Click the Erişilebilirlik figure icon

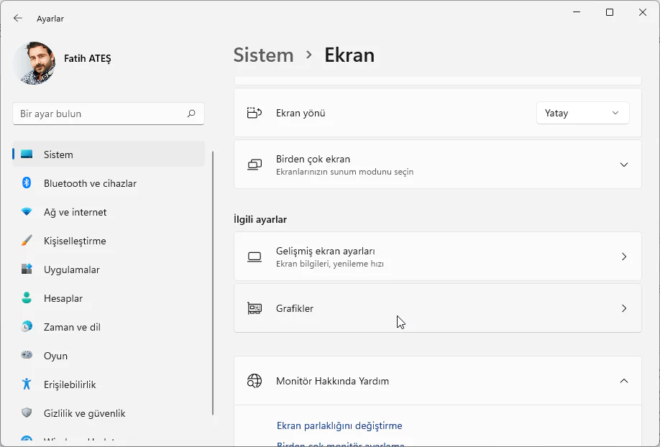tap(27, 384)
